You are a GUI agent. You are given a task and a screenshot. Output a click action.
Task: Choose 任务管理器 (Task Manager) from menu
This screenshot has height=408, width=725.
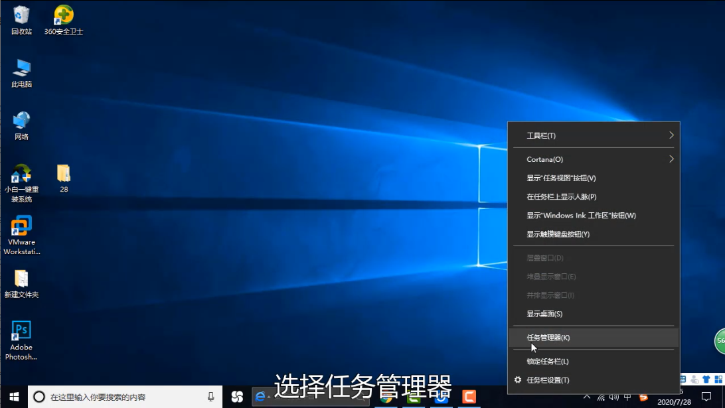pos(548,338)
